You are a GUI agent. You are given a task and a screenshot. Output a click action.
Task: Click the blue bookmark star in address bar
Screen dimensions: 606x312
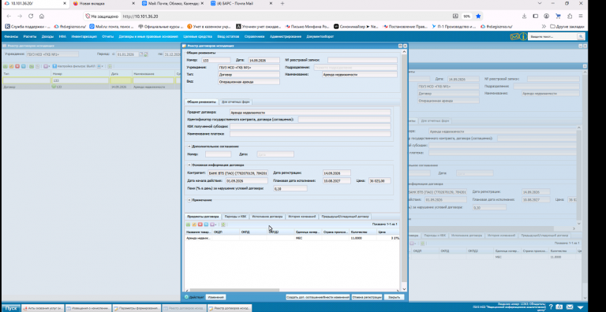coord(478,17)
